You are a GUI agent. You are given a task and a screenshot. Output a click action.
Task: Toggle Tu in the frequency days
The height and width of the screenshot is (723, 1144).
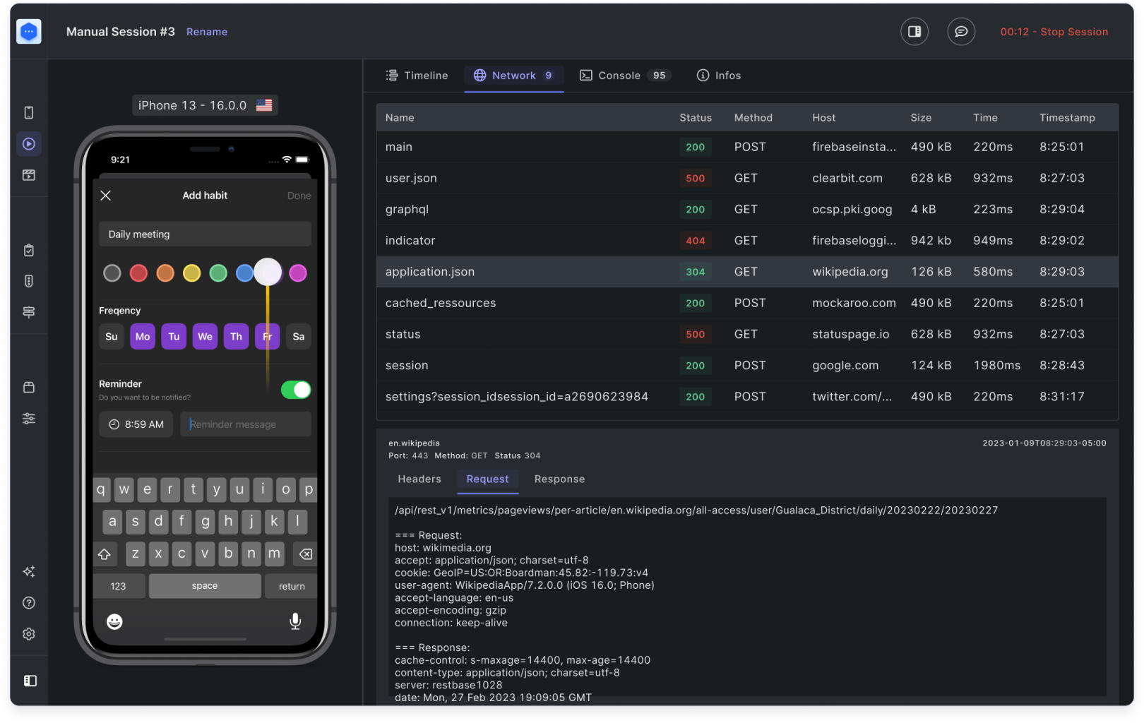click(174, 337)
